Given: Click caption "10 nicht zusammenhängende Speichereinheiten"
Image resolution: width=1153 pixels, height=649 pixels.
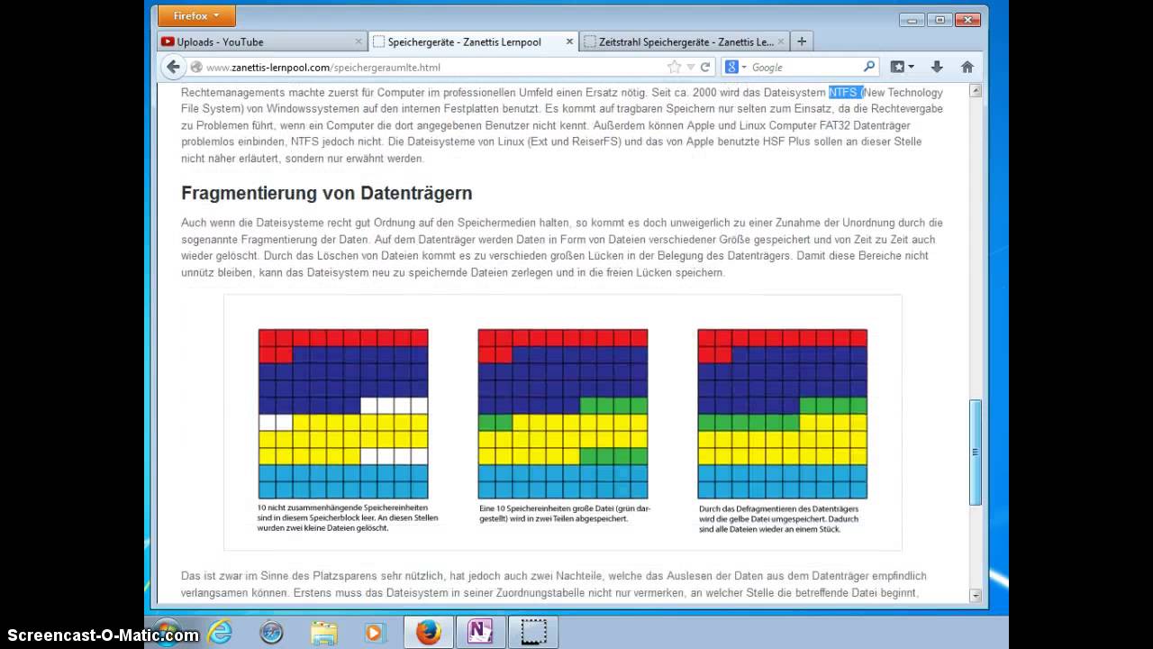Looking at the screenshot, I should (347, 517).
